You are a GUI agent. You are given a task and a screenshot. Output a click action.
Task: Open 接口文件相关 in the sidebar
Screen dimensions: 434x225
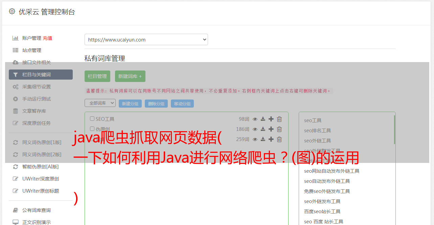(37, 62)
